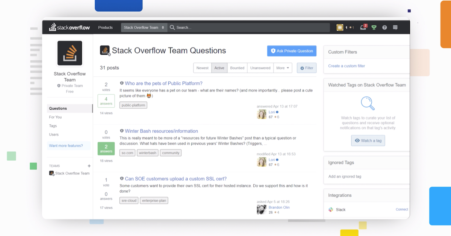Click the 4 answers box on pets question

coord(106,101)
